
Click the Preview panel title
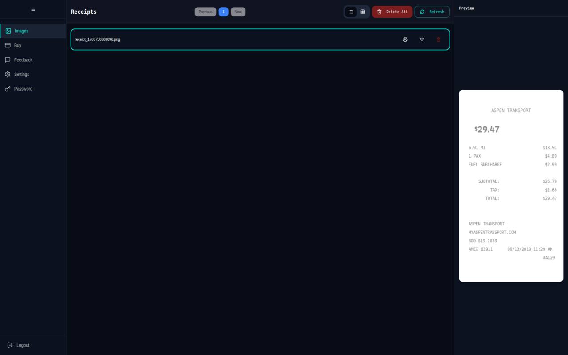pyautogui.click(x=466, y=8)
